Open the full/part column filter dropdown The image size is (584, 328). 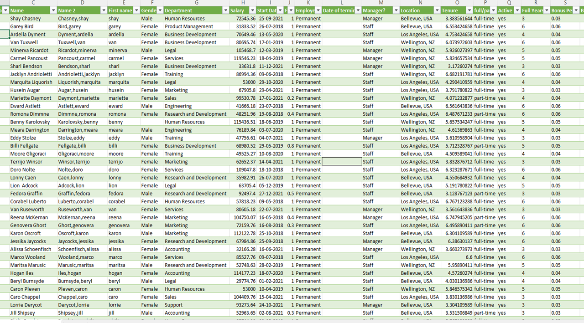[x=493, y=10]
